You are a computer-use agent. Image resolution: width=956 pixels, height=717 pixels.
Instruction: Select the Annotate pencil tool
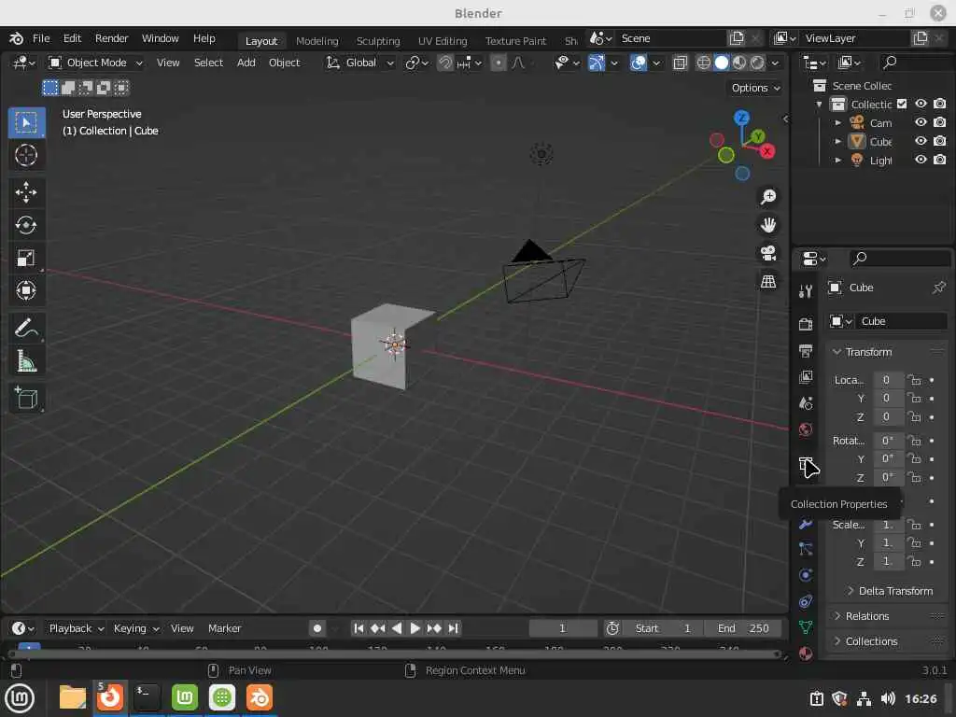(x=26, y=328)
